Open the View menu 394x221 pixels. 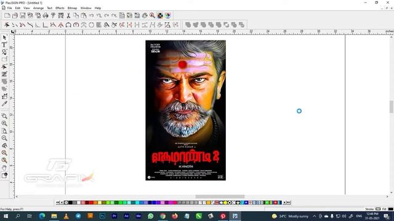click(x=26, y=8)
